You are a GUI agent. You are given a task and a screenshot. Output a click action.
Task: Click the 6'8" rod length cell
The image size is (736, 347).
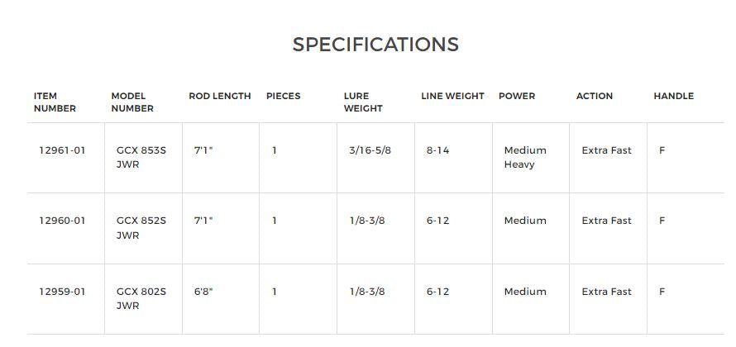coord(203,292)
